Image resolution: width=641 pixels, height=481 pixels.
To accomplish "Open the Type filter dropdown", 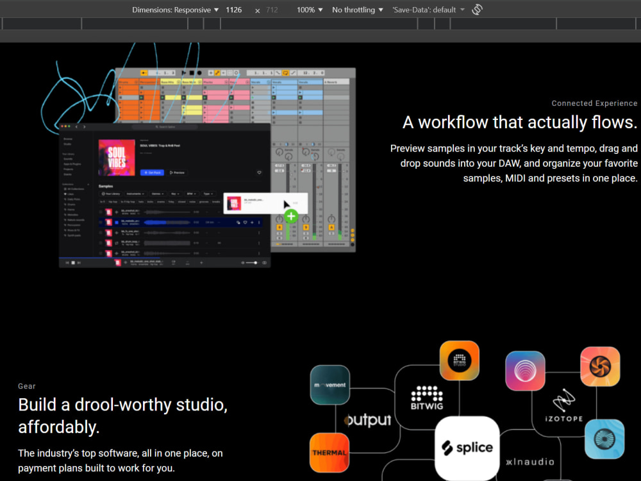I will (208, 194).
